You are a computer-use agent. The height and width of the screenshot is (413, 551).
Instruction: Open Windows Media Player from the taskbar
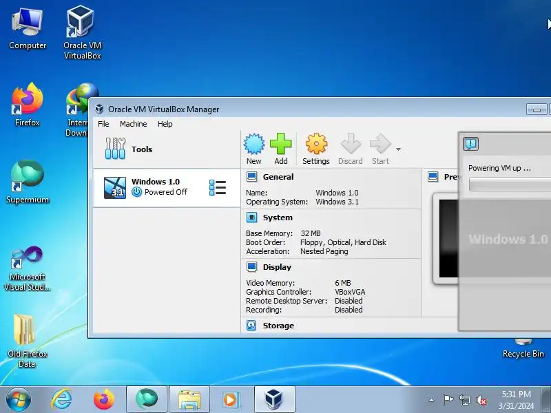tap(232, 399)
